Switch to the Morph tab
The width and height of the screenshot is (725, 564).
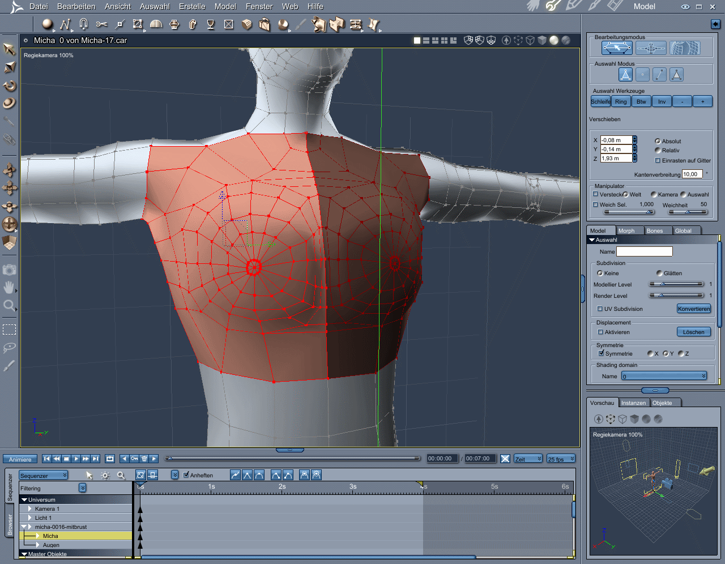[x=626, y=230]
